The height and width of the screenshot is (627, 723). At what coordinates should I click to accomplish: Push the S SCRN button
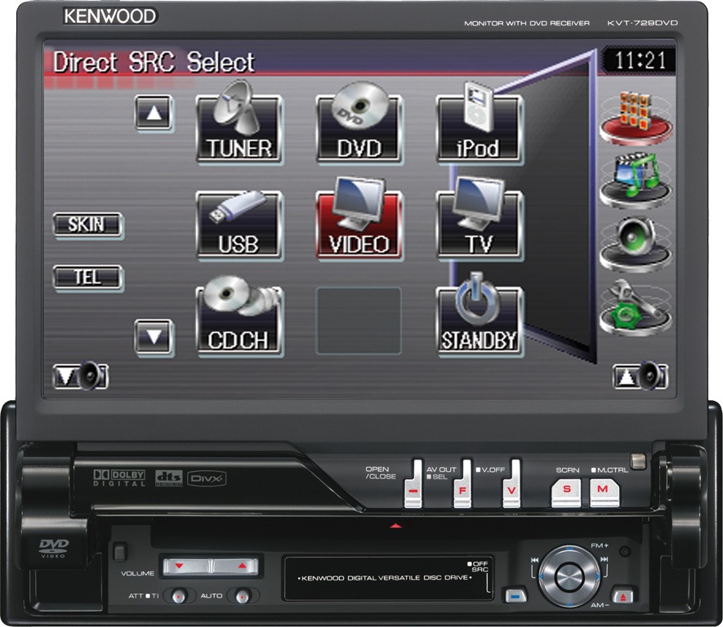pyautogui.click(x=566, y=493)
